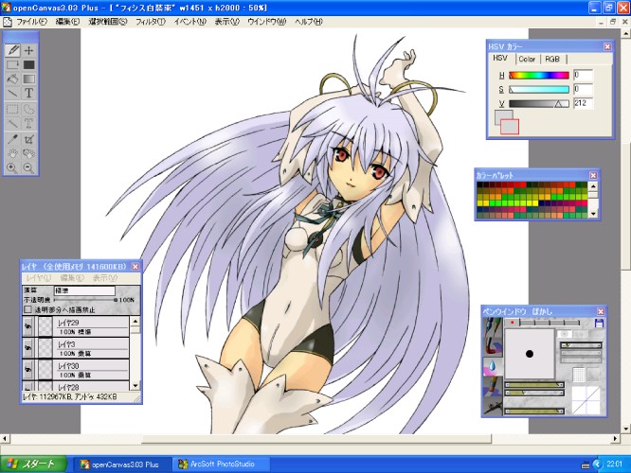The width and height of the screenshot is (631, 473).
Task: Open the ウインドウ menu
Action: [266, 22]
